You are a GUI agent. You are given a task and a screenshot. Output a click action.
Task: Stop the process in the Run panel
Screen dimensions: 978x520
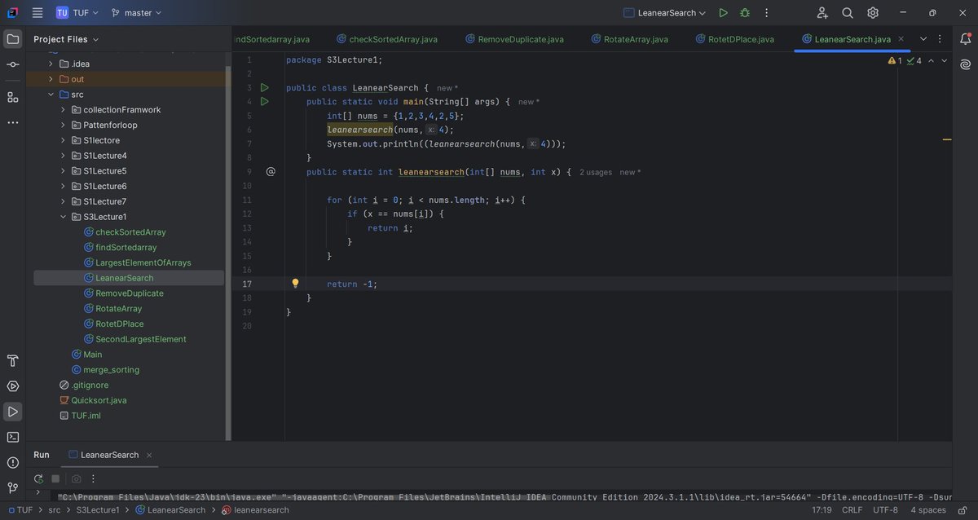[55, 479]
